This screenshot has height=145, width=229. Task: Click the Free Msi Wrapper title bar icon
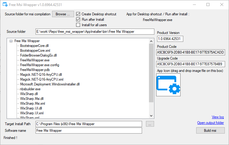tap(5, 5)
